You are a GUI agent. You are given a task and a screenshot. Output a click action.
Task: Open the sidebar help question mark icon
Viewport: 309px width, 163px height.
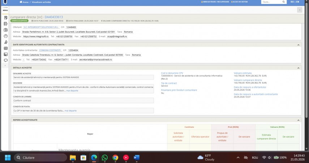pyautogui.click(x=6, y=36)
